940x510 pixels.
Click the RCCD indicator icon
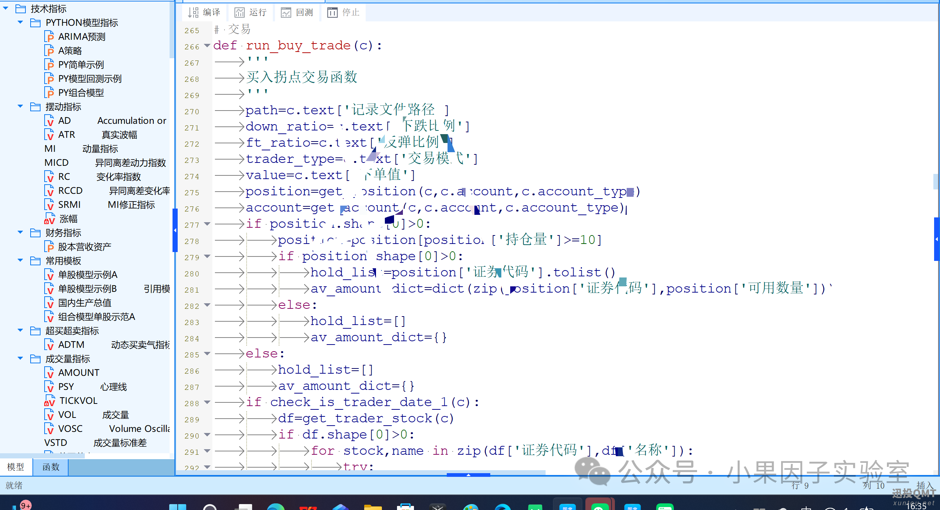[49, 191]
